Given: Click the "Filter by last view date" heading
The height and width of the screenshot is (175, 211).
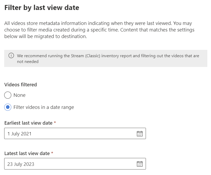Looking at the screenshot, I should 42,8.
